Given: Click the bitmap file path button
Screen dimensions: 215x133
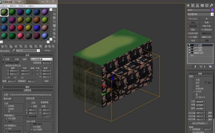Looking at the screenshot, I should click(30, 95).
